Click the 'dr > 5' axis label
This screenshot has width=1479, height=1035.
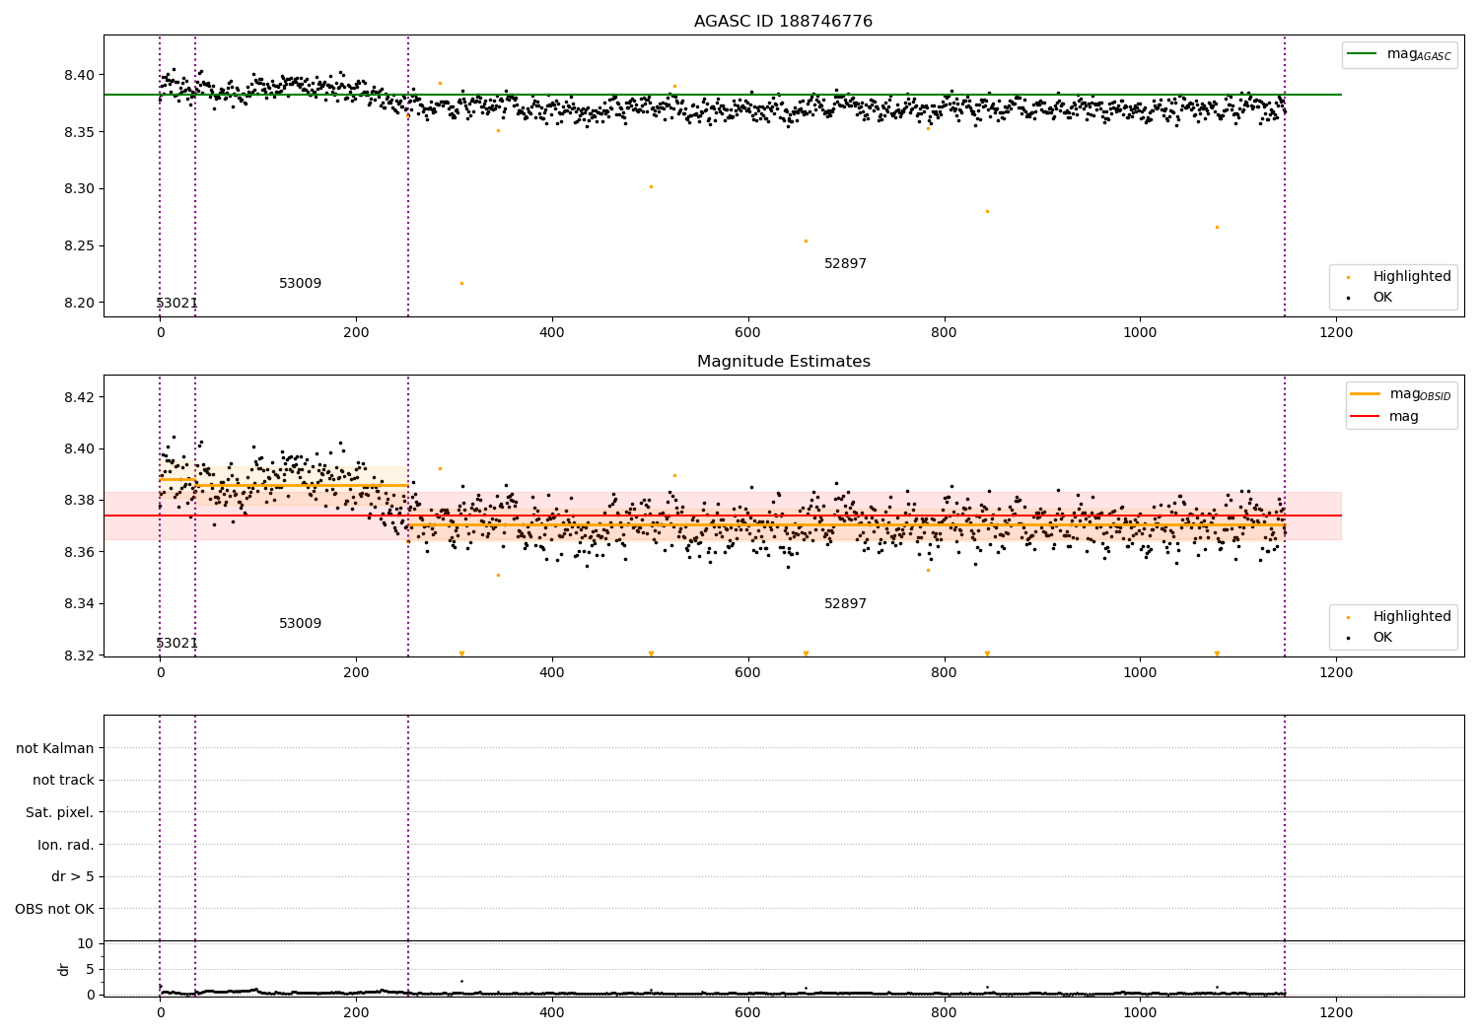tap(73, 877)
